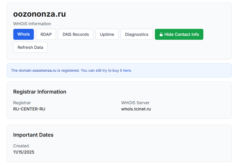Screen dimensions: 239x165
Task: Open the DNS Records tab
Action: pyautogui.click(x=76, y=34)
